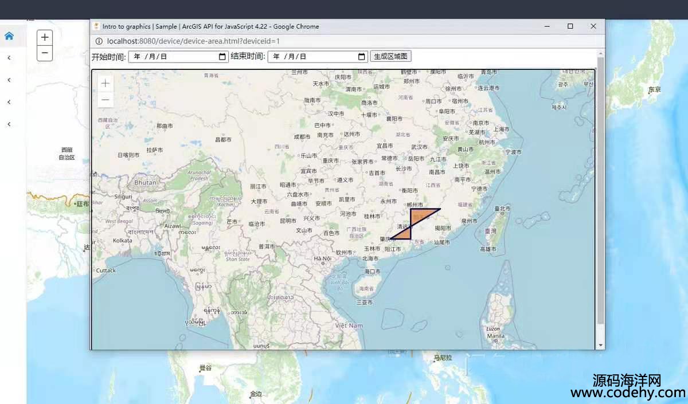Zoom out on the background map
This screenshot has height=404, width=688.
pos(45,53)
